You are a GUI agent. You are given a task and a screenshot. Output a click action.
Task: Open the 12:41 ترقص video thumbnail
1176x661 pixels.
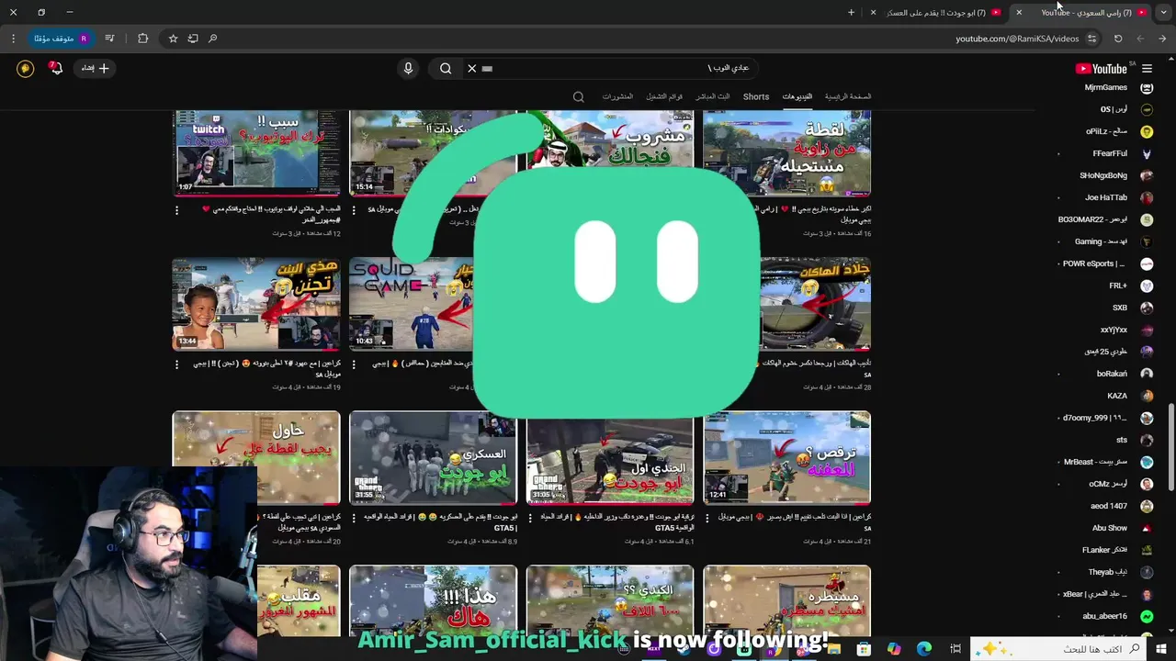point(786,458)
